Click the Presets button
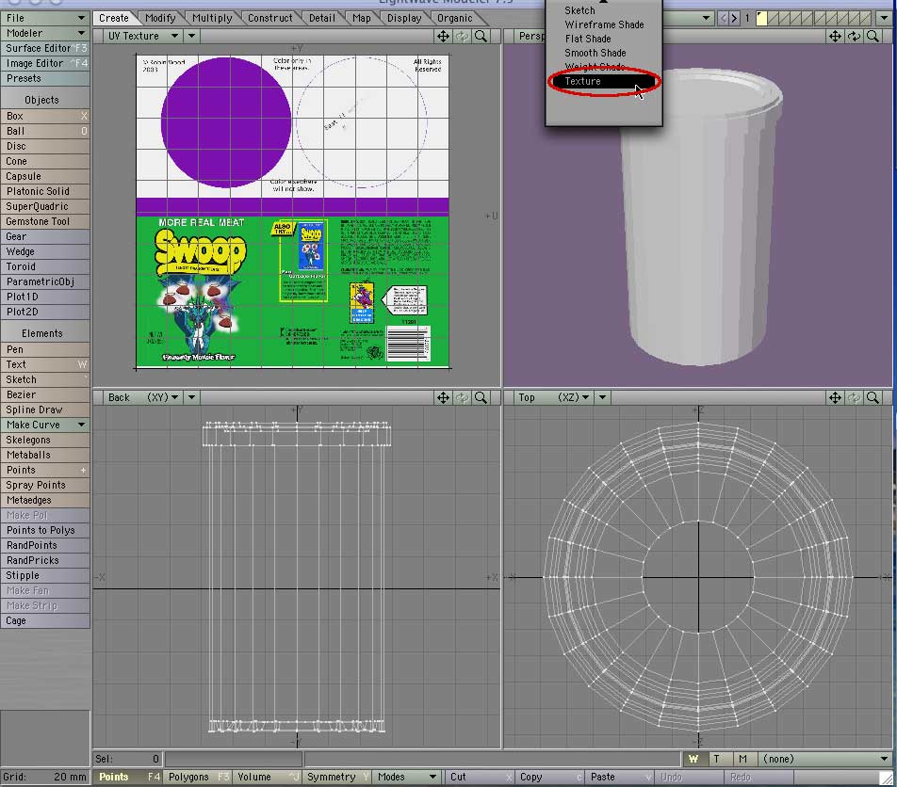897x787 pixels. pyautogui.click(x=45, y=79)
